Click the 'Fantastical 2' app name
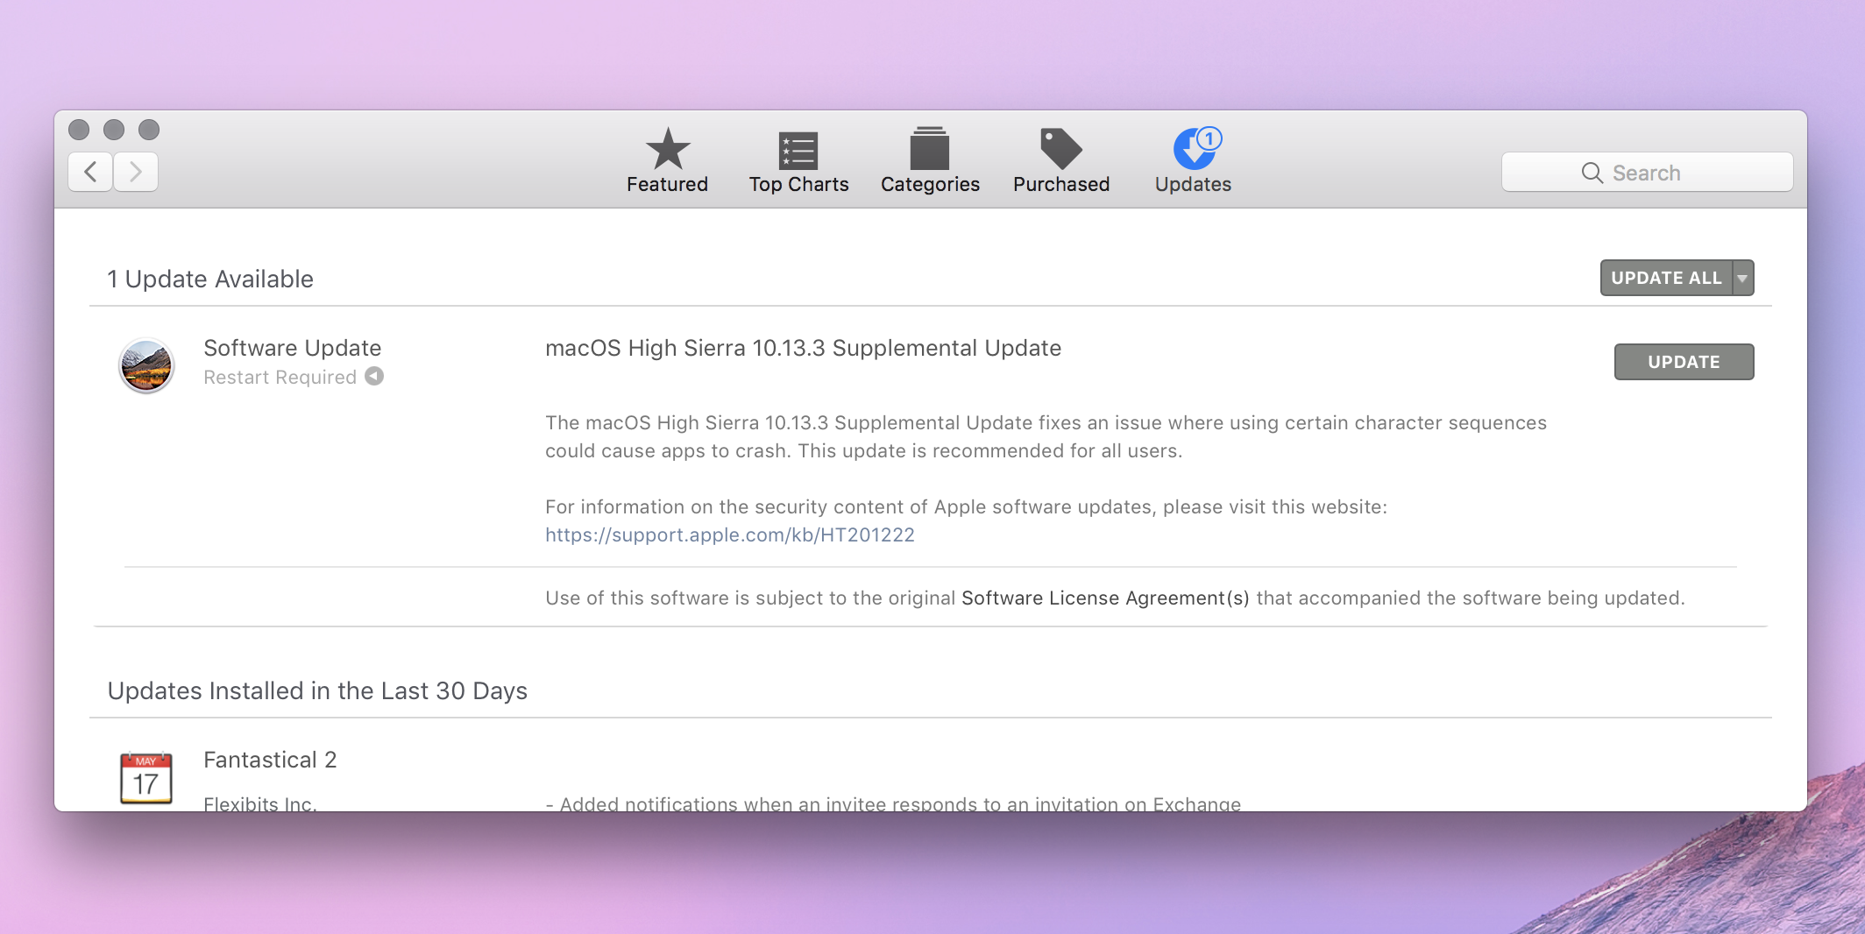 270,760
